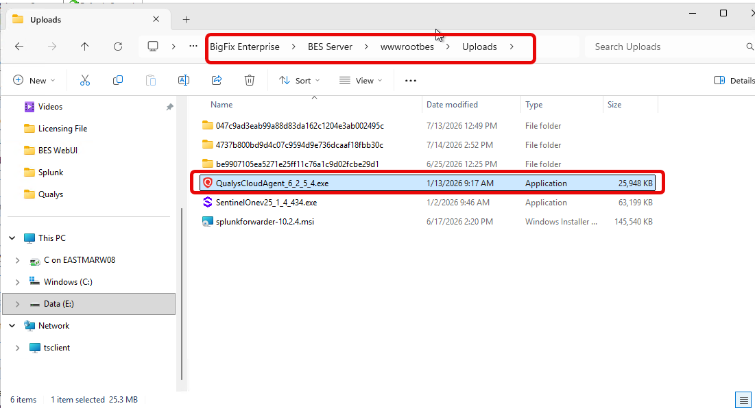Select folder be9907105ea5271e25ff11c76a1c9d02fcbe29d1
755x408 pixels.
(x=297, y=164)
